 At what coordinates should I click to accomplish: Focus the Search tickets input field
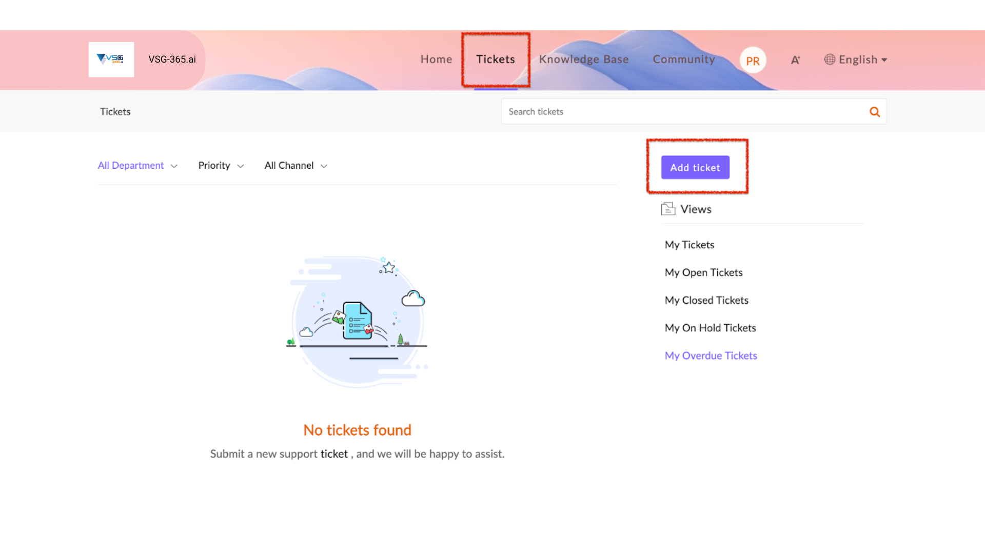click(x=682, y=112)
